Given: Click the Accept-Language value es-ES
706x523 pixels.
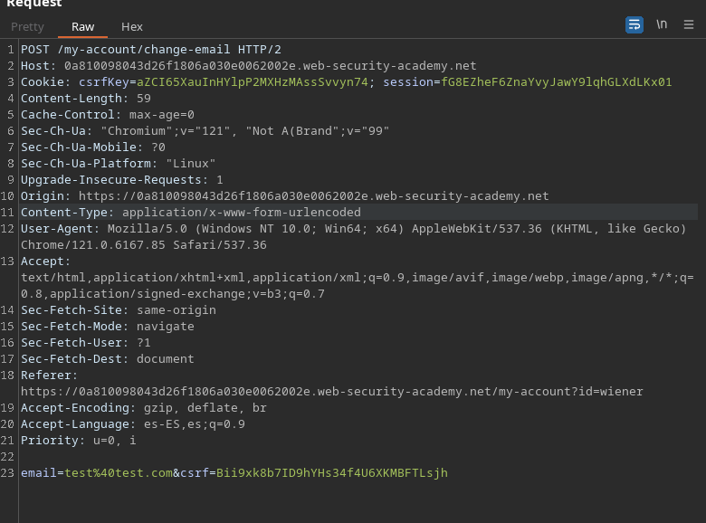Looking at the screenshot, I should point(155,424).
